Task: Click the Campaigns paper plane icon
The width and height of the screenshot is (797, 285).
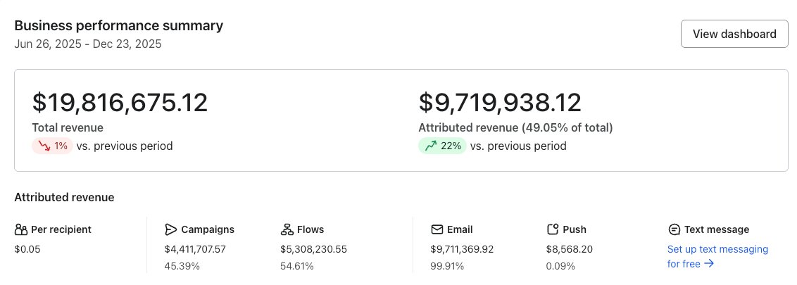Action: pyautogui.click(x=170, y=229)
